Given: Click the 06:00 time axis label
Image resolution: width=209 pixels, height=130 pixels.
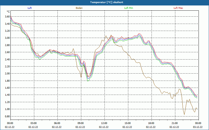Looking at the screenshot, I should [57, 123].
